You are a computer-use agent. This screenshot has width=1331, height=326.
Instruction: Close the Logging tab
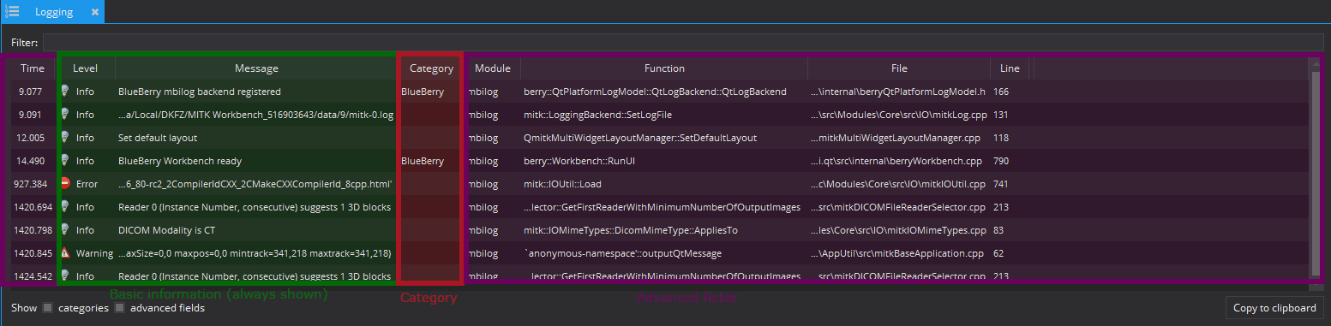(x=94, y=12)
